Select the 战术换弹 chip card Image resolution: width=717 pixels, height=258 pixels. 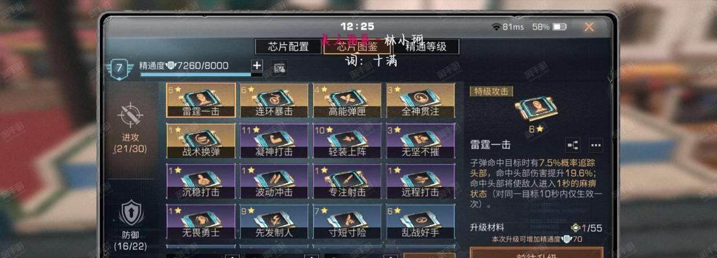click(x=201, y=141)
